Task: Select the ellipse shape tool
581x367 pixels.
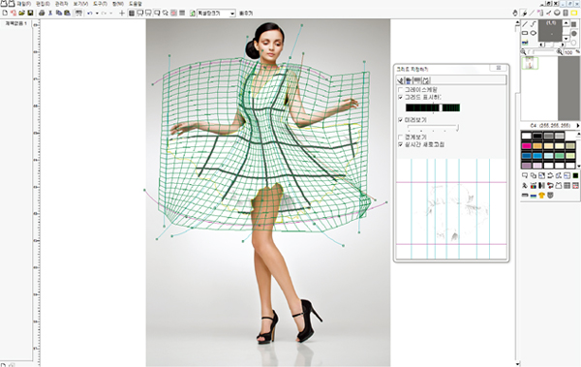Action: (534, 33)
